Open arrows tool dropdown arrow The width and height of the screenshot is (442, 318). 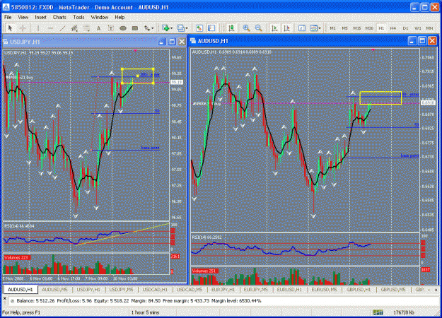click(x=153, y=28)
